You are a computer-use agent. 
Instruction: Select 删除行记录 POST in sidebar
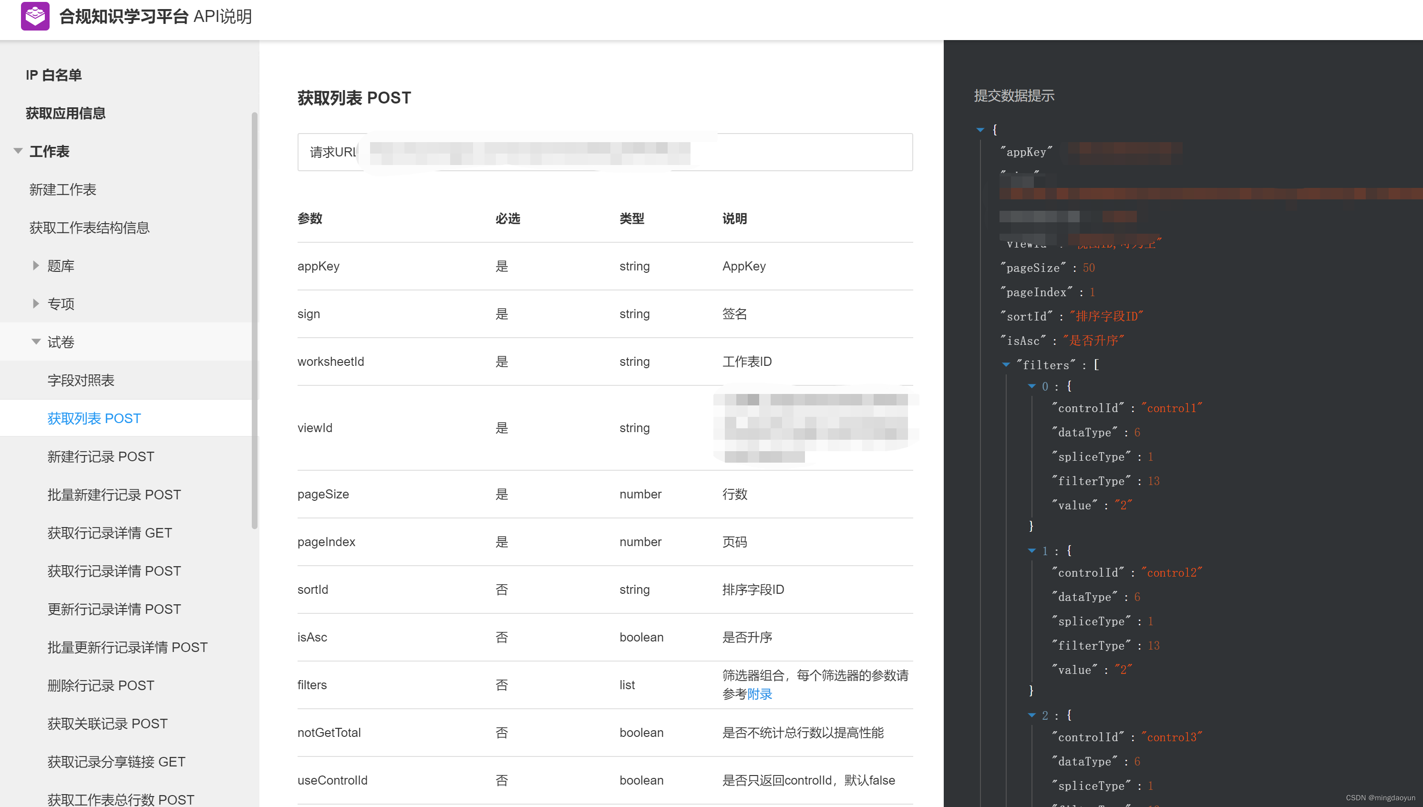tap(101, 686)
